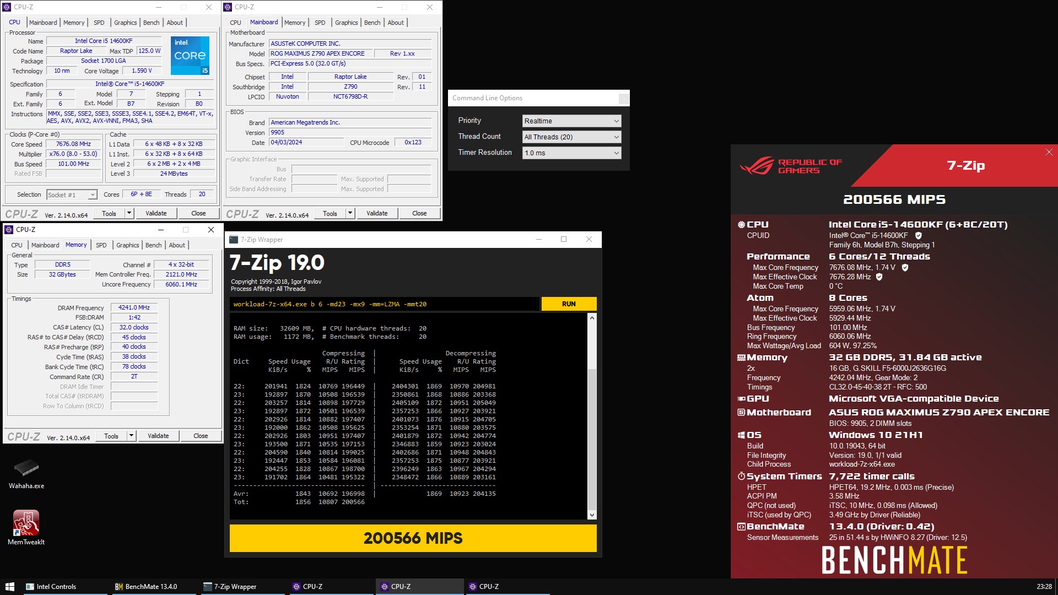Open the About tab in the Memory window
Screen dimensions: 1058x595
[x=177, y=245]
